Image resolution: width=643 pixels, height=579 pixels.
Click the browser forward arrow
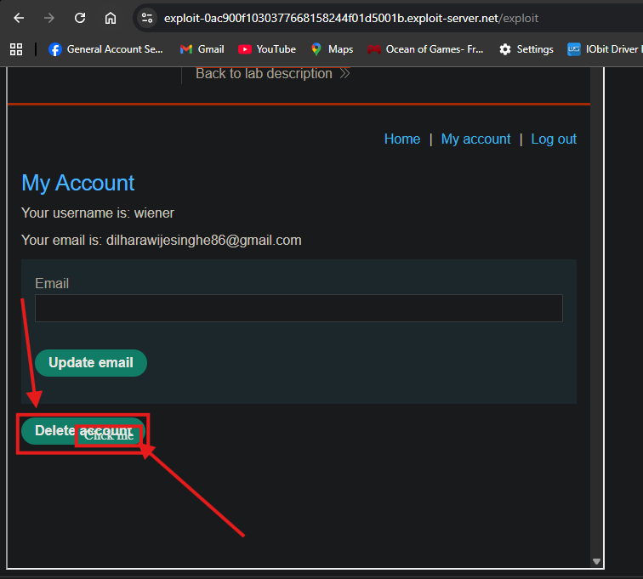[x=49, y=18]
